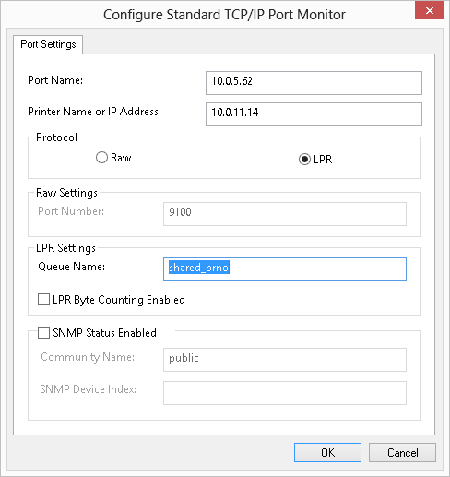The height and width of the screenshot is (477, 450).
Task: Click the 'Port Name:' label
Action: [55, 80]
